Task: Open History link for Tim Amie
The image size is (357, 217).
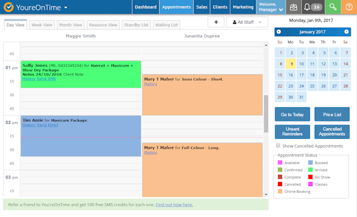Action: [29, 125]
